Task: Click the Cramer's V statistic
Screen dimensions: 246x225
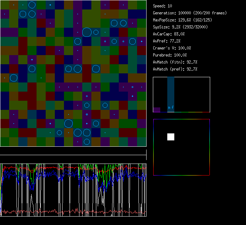Action: point(172,48)
